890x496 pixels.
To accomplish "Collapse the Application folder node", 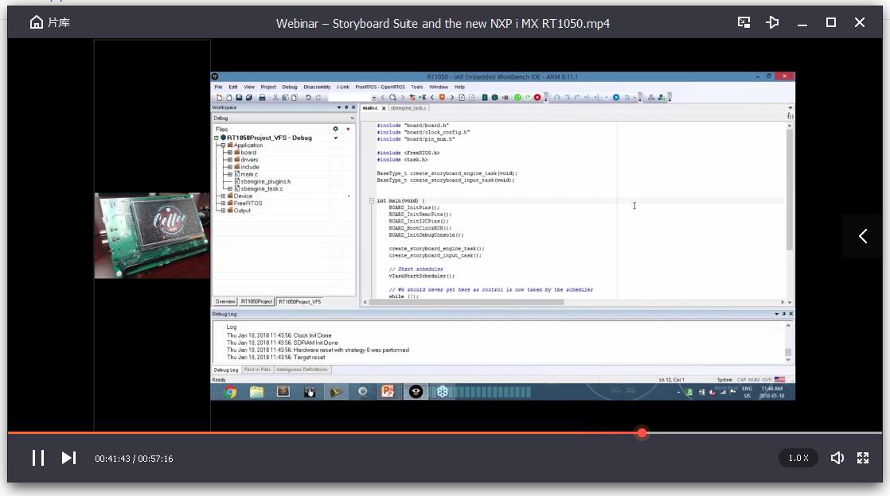I will pyautogui.click(x=223, y=145).
